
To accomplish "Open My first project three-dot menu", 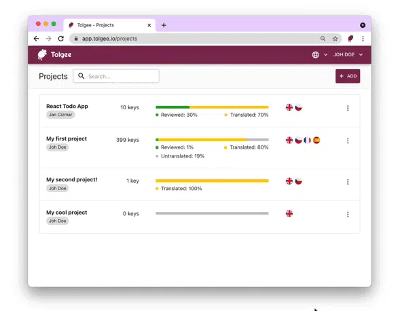I will pyautogui.click(x=348, y=141).
